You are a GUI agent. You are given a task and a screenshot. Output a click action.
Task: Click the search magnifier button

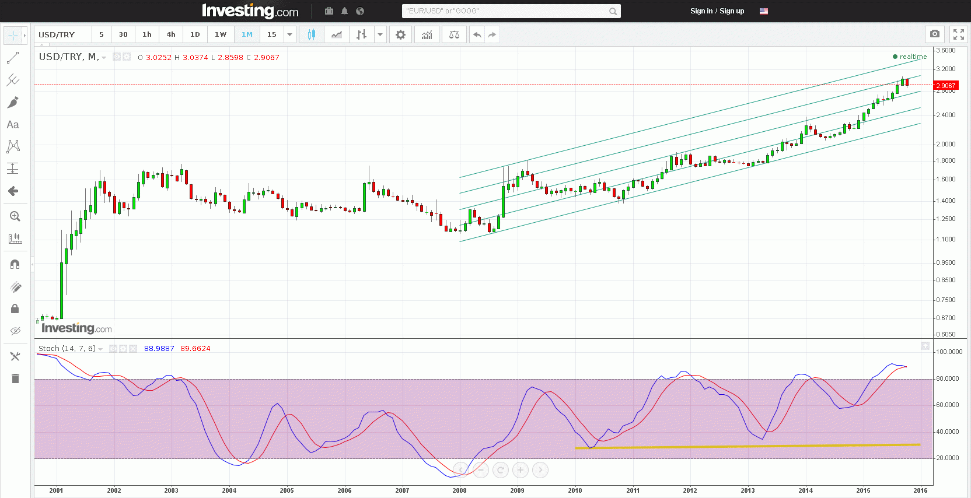click(x=613, y=11)
